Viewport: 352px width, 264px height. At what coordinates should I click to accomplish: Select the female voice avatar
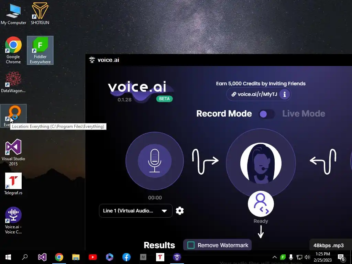pyautogui.click(x=261, y=163)
